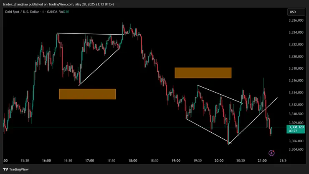Click the trader_changhao published header text
The width and height of the screenshot is (309, 174).
[58, 4]
